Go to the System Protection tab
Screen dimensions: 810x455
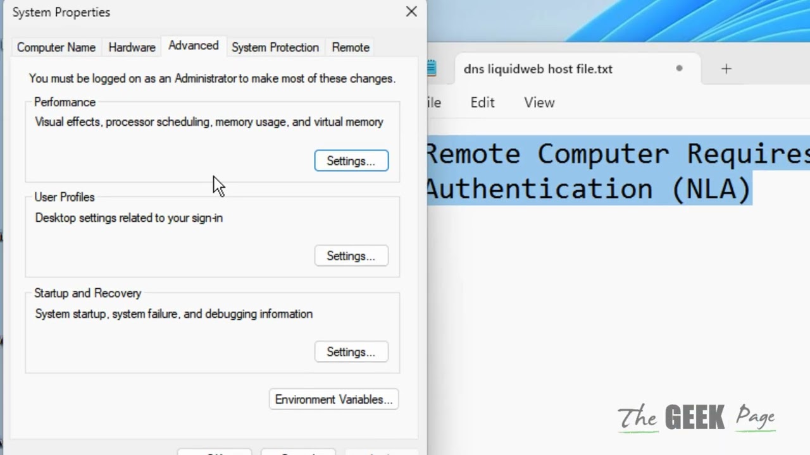[275, 47]
